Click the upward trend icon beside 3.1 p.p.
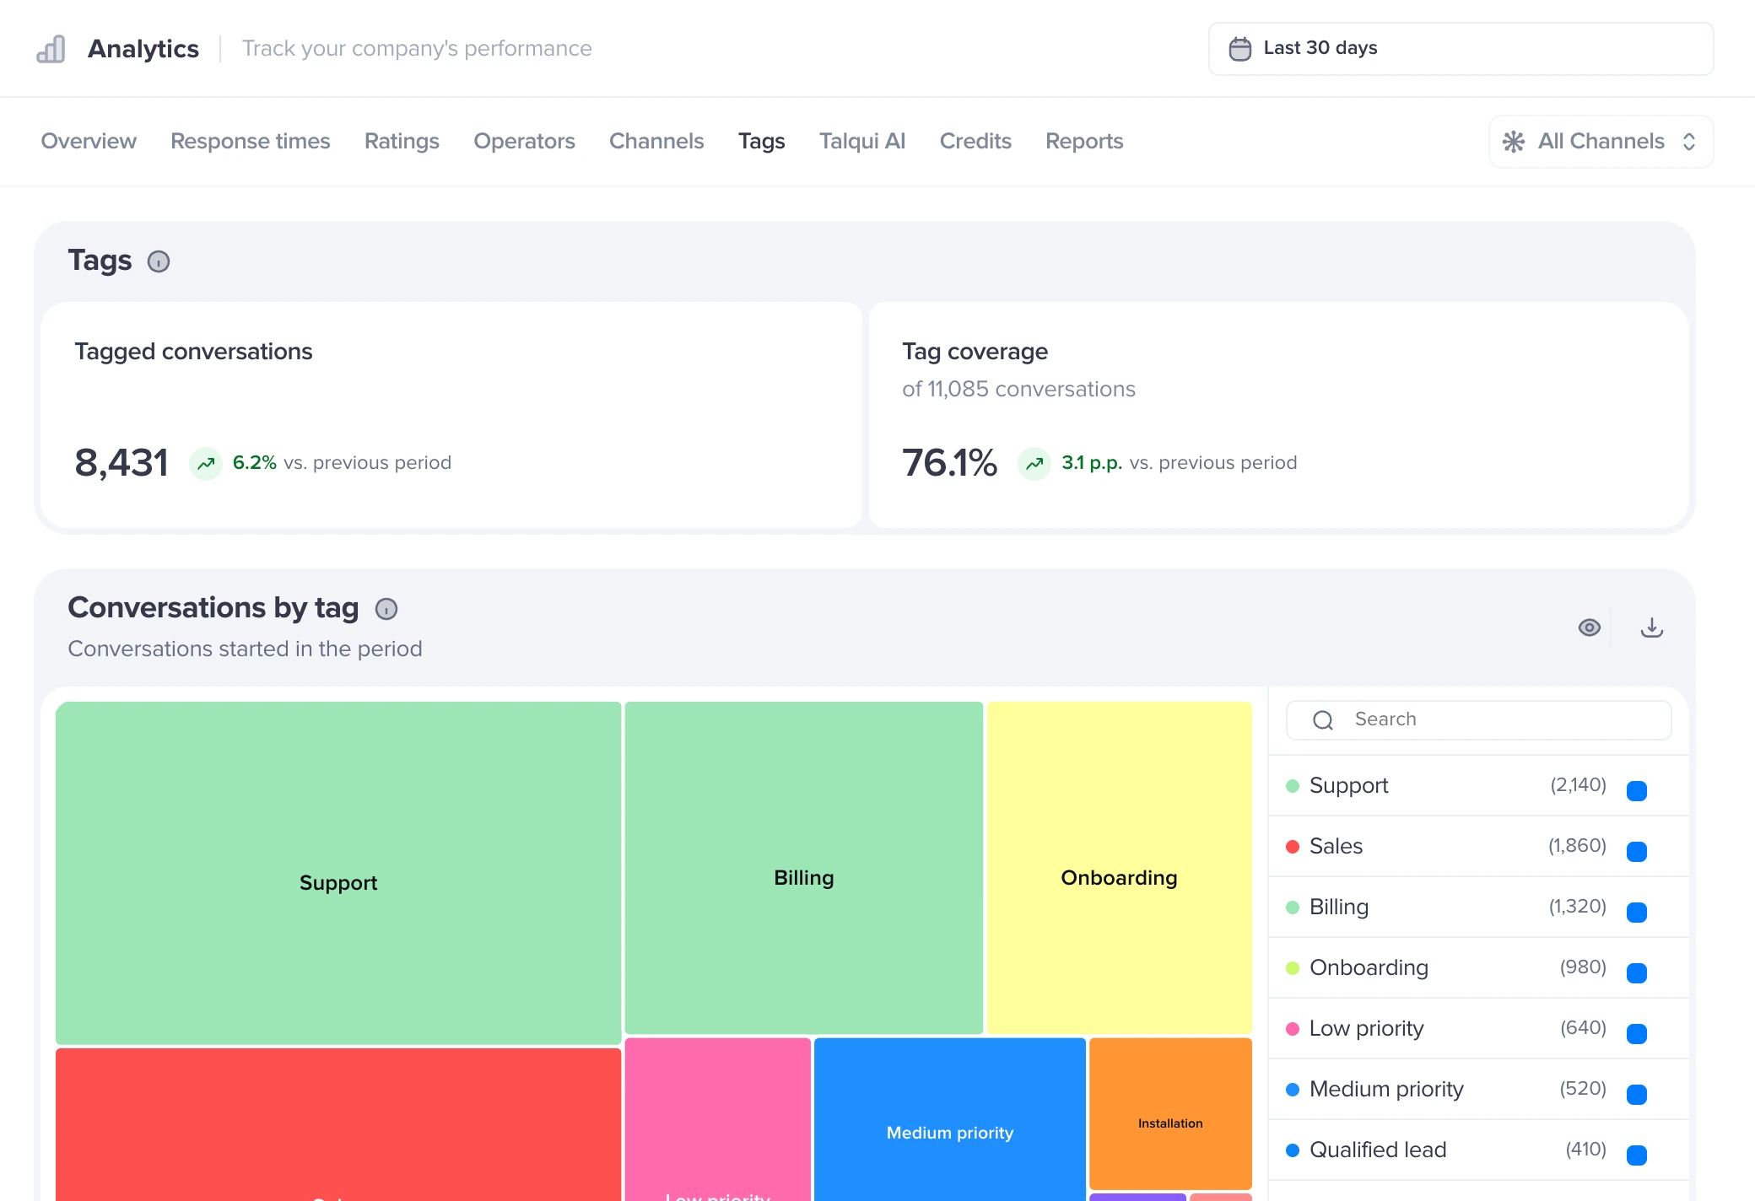Screen dimensions: 1755x1201 pos(1034,463)
